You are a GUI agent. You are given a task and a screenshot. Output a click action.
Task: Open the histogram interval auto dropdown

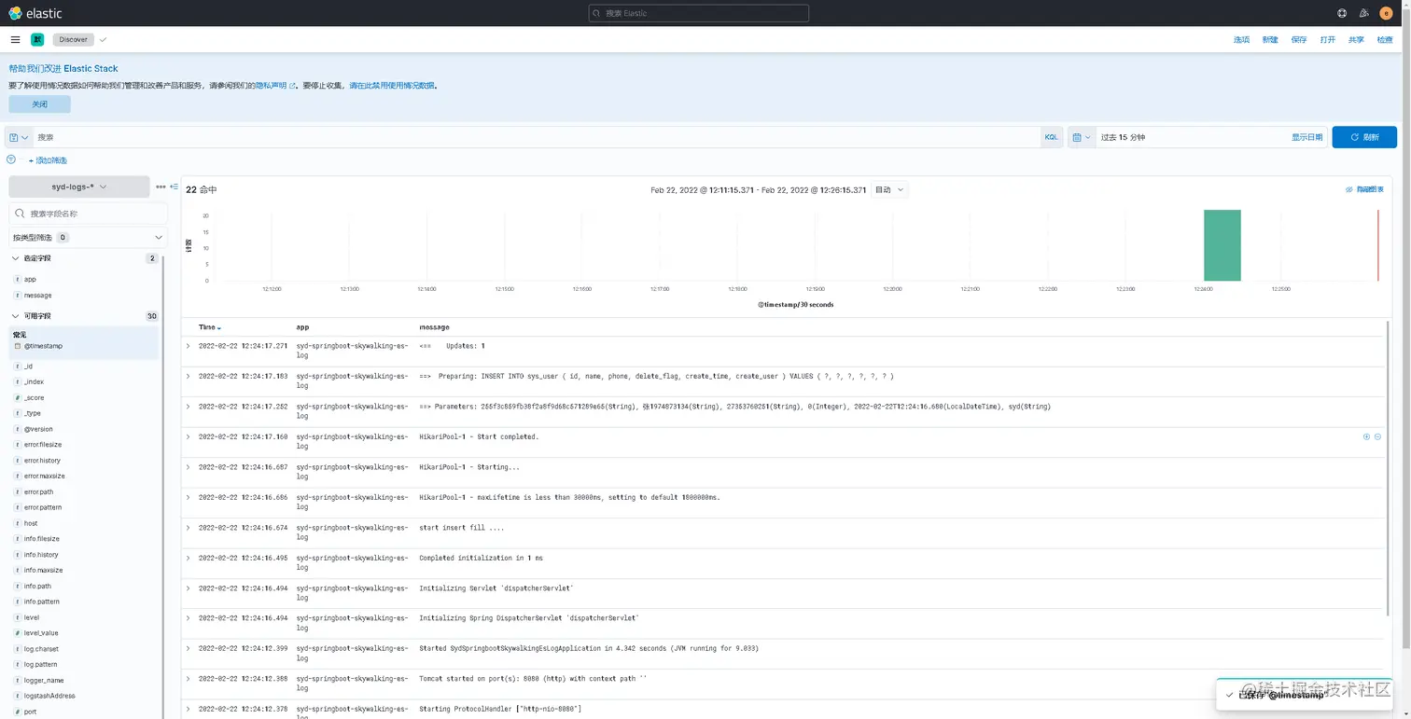coord(889,189)
